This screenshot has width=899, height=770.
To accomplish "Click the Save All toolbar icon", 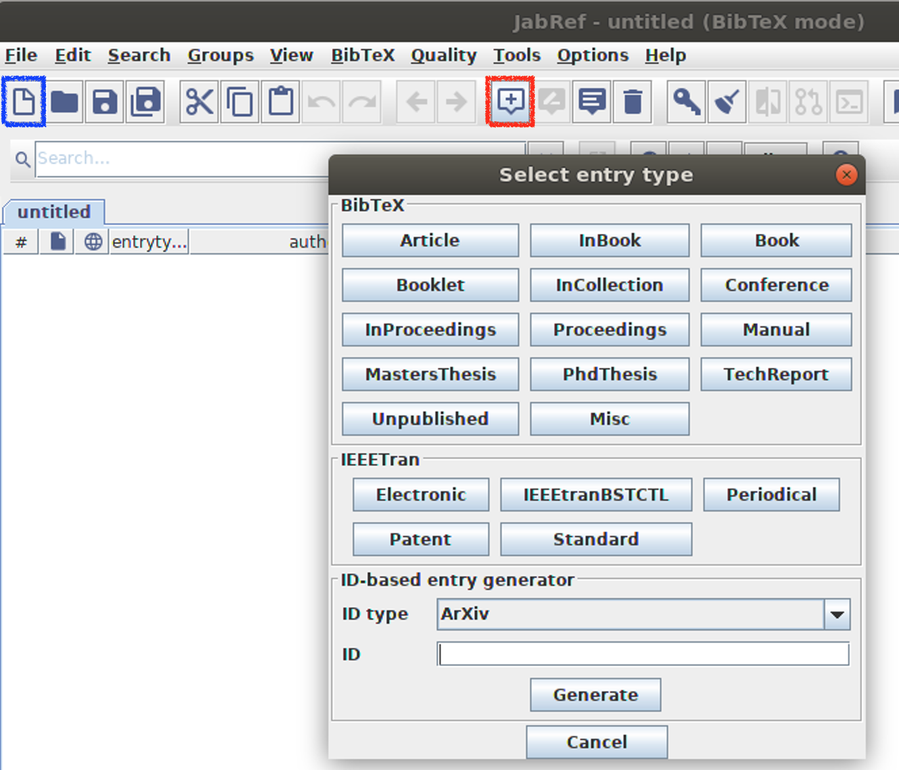I will (146, 102).
